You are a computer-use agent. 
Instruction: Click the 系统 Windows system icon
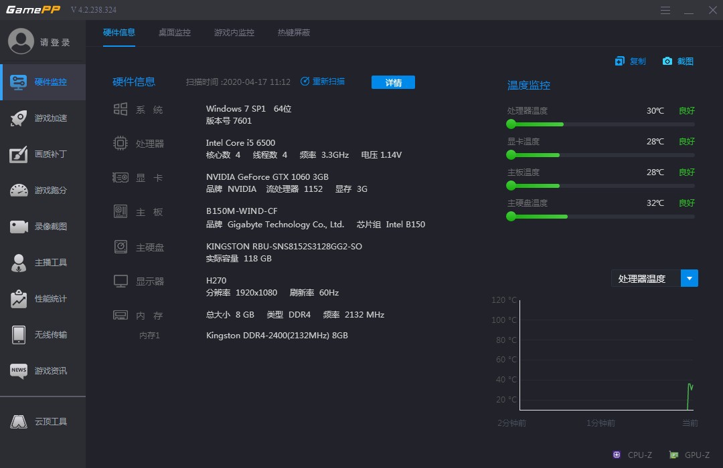pyautogui.click(x=120, y=109)
